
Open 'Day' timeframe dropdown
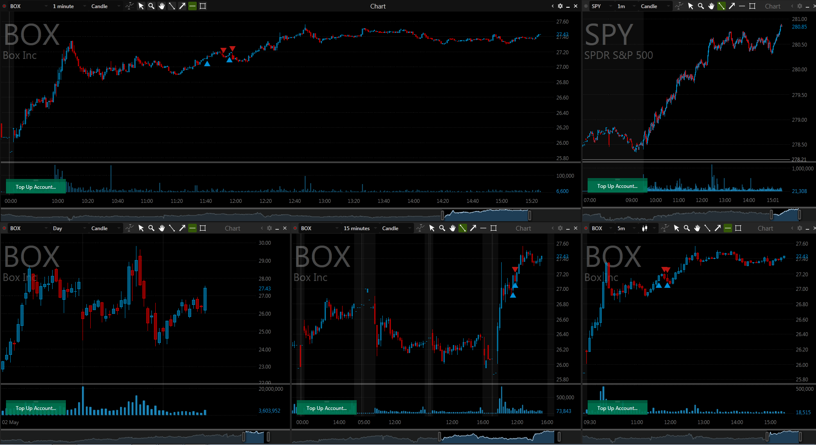[x=68, y=228]
